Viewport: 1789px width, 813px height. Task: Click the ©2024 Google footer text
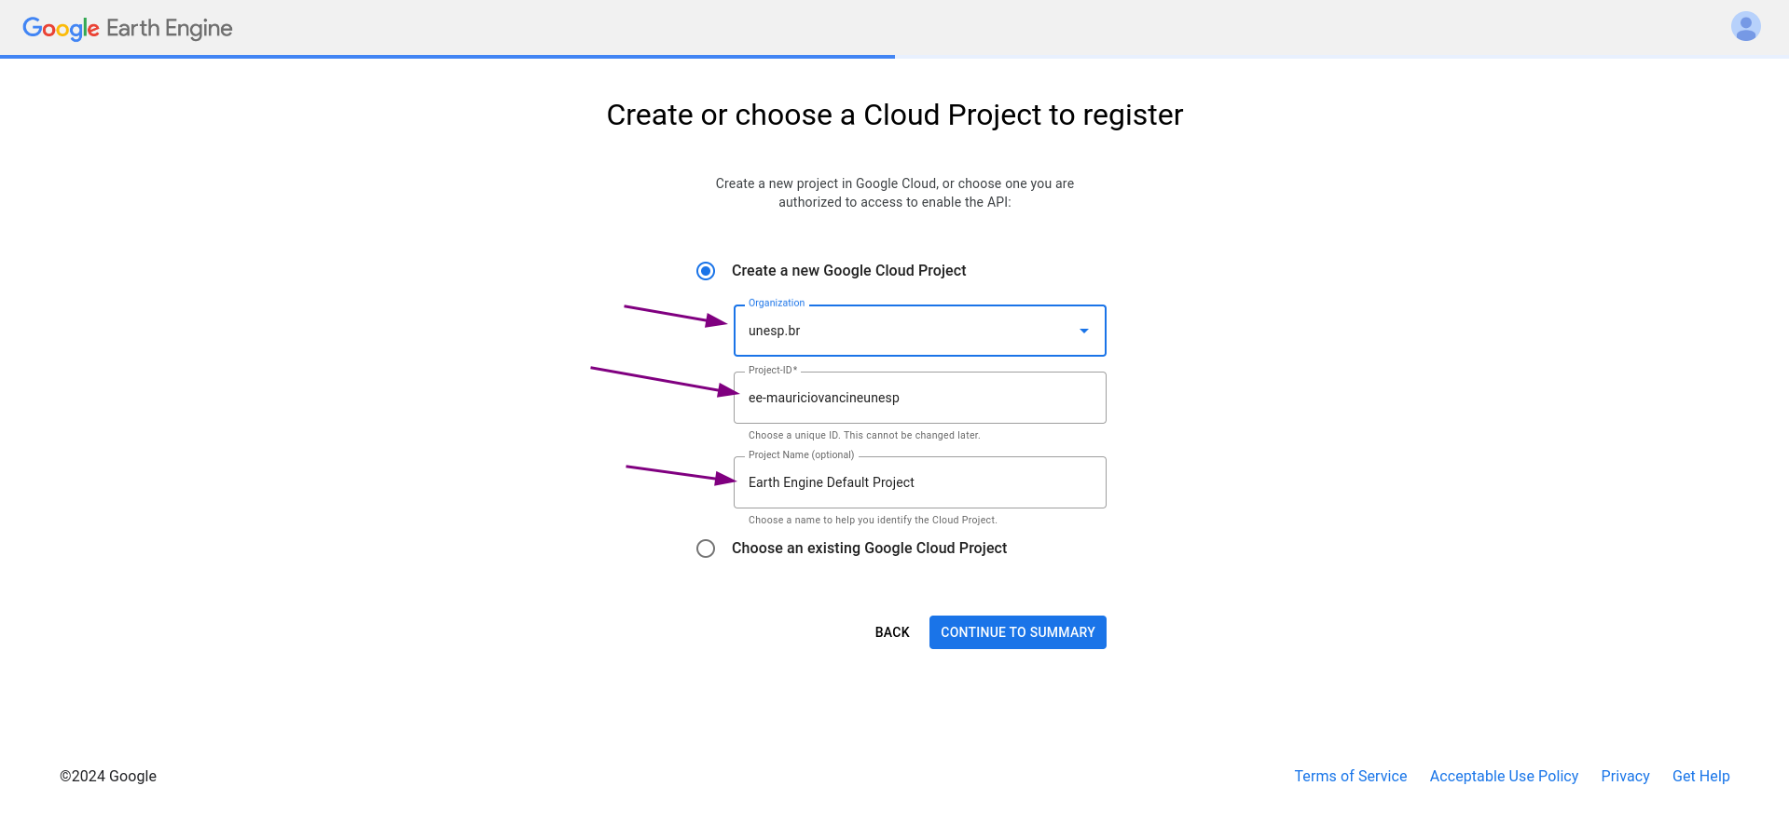tap(108, 776)
